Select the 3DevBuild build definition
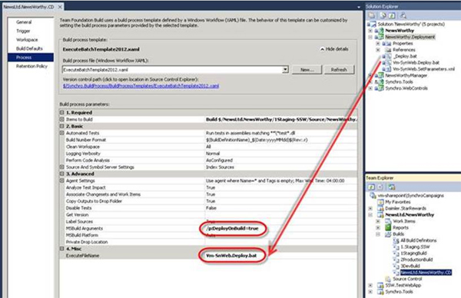The height and width of the screenshot is (298, 461). (410, 266)
